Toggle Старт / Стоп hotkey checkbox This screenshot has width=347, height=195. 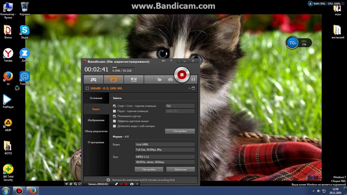pos(114,106)
